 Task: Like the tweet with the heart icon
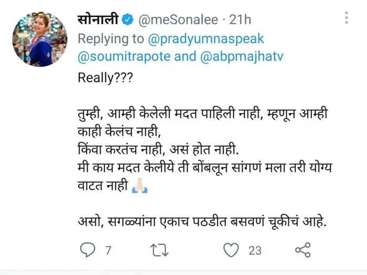(x=231, y=250)
